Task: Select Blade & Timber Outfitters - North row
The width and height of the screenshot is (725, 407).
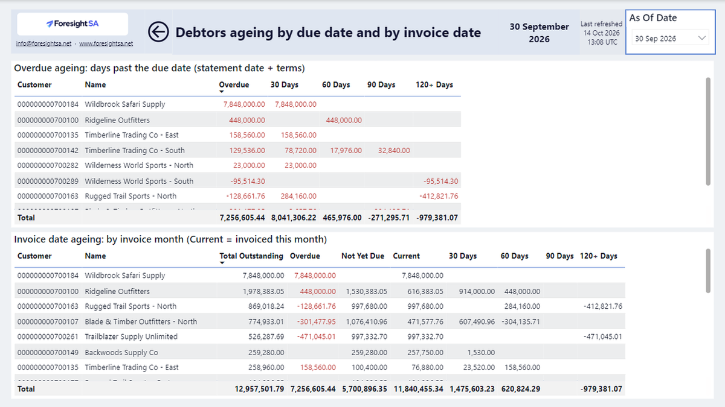Action: click(320, 321)
